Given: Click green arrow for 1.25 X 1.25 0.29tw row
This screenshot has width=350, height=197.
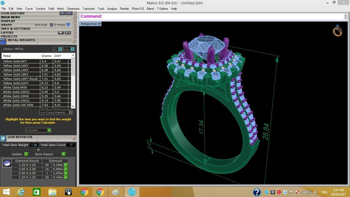Looking at the screenshot, I should coord(66,165).
